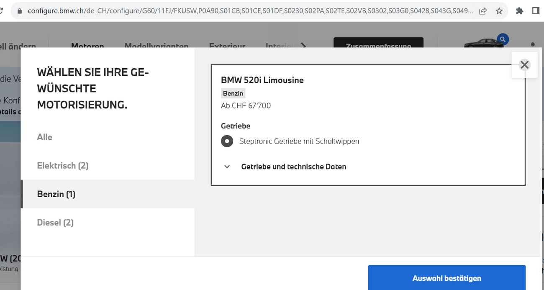This screenshot has width=544, height=290.
Task: Click the configure.bmw.ch address bar URL
Action: pyautogui.click(x=250, y=11)
